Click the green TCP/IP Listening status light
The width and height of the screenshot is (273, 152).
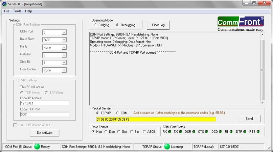coord(167,147)
